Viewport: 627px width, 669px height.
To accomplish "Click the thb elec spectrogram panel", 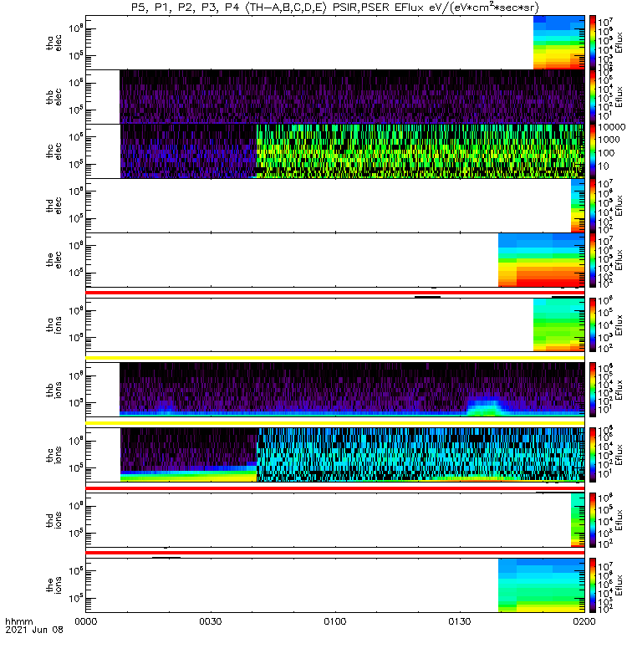I will click(335, 97).
